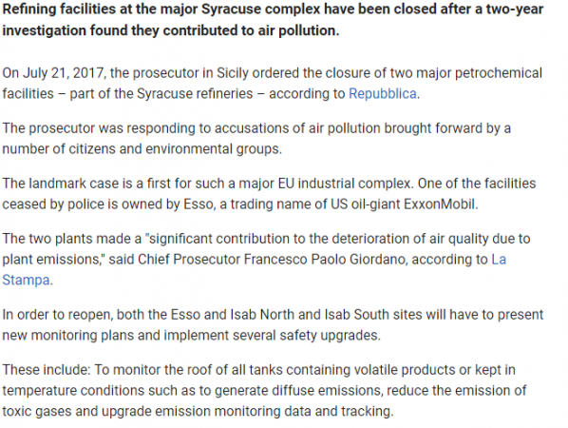The width and height of the screenshot is (568, 428).
Task: Click 'Syracuse refineries' in first paragraph
Action: (195, 93)
